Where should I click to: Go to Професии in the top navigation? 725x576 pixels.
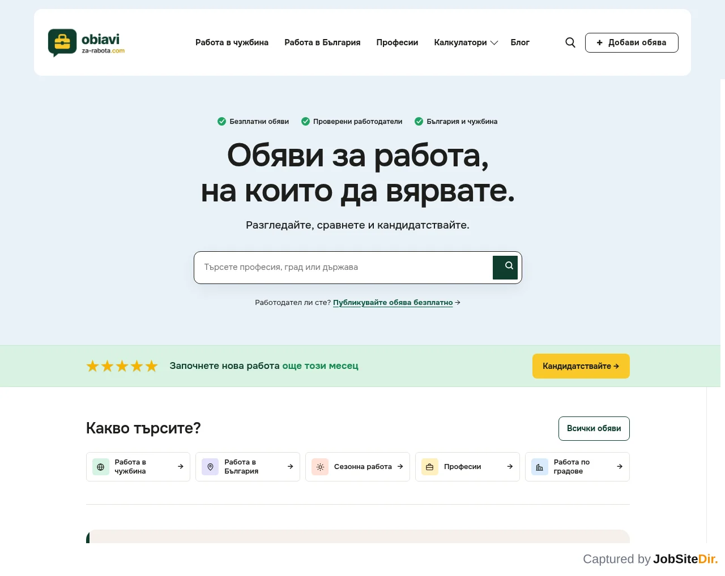click(x=397, y=42)
